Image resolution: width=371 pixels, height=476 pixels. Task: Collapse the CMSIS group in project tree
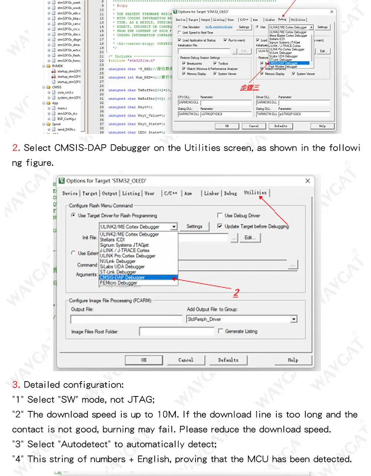click(x=43, y=87)
